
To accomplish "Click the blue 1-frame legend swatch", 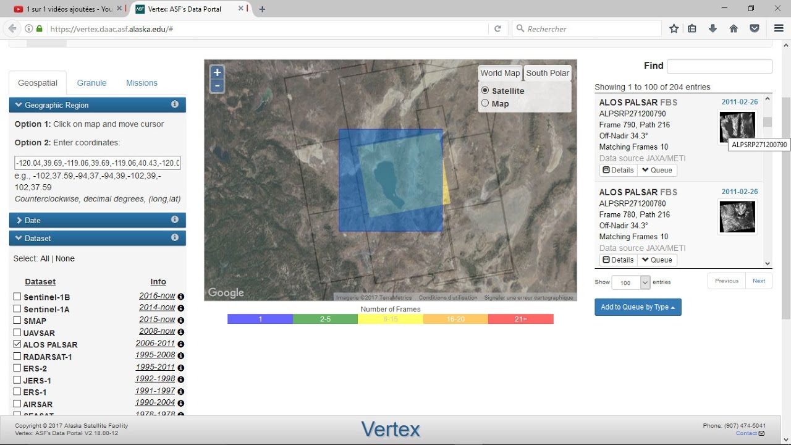I will (260, 319).
